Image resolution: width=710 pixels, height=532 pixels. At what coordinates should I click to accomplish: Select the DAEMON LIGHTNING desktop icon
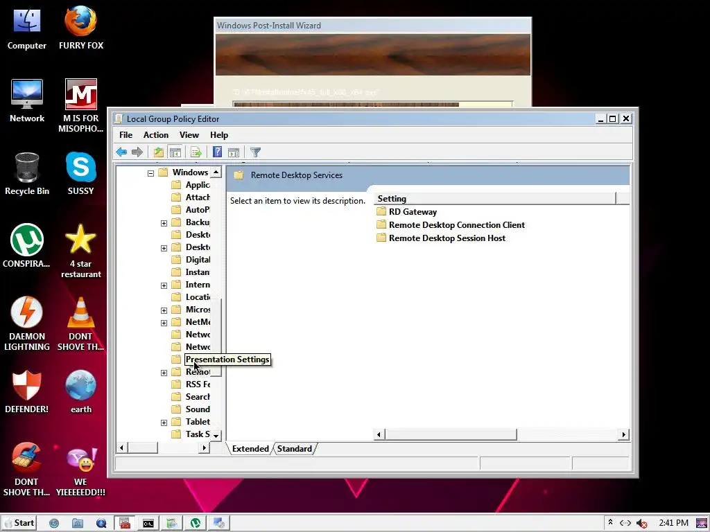point(27,324)
